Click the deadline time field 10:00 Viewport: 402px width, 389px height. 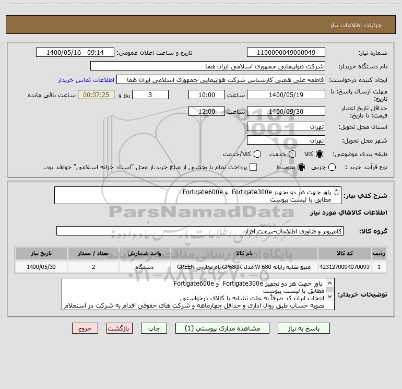[x=207, y=95]
